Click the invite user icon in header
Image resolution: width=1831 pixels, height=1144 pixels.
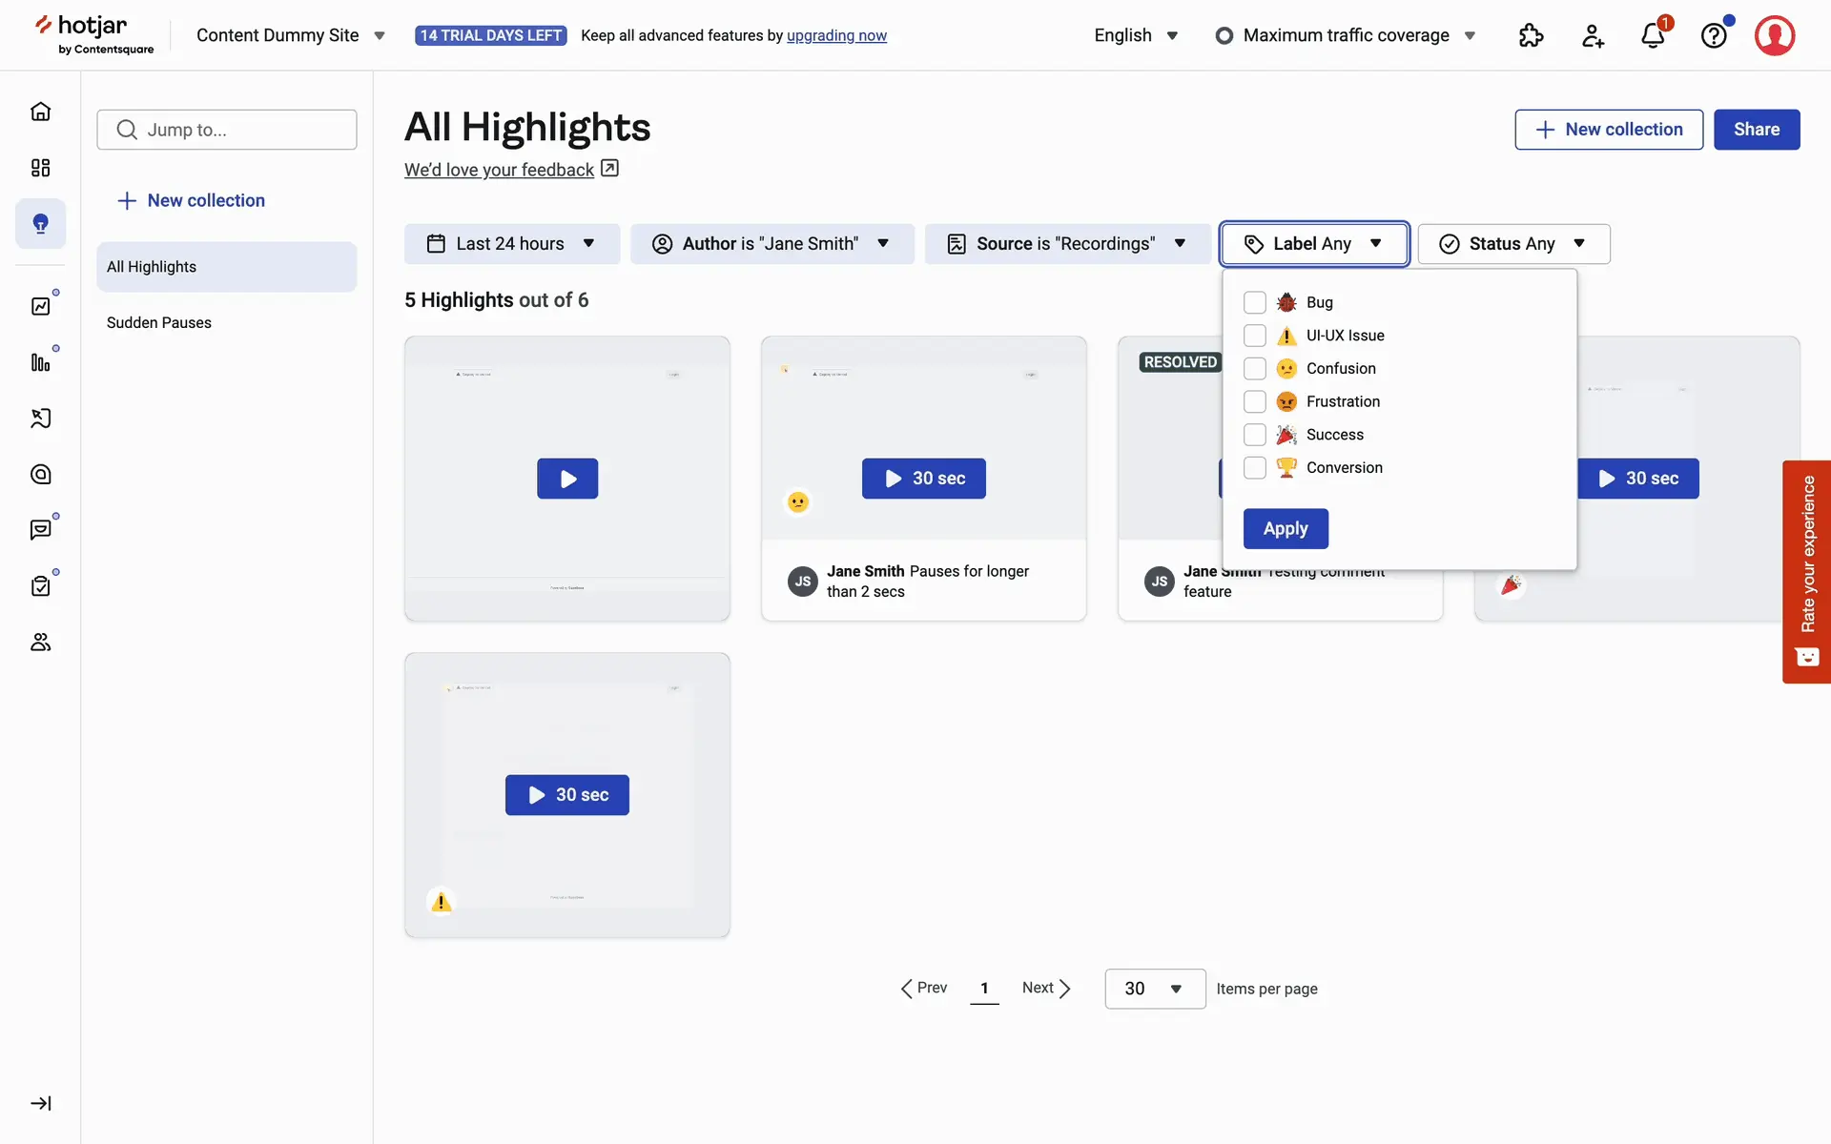(1593, 36)
